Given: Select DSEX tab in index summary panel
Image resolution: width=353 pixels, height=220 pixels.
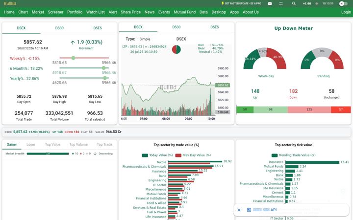Looking at the screenshot, I should tap(21, 28).
